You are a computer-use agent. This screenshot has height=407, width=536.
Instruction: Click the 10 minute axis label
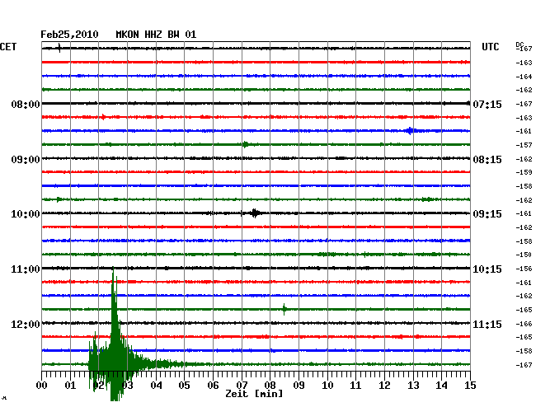pyautogui.click(x=327, y=386)
